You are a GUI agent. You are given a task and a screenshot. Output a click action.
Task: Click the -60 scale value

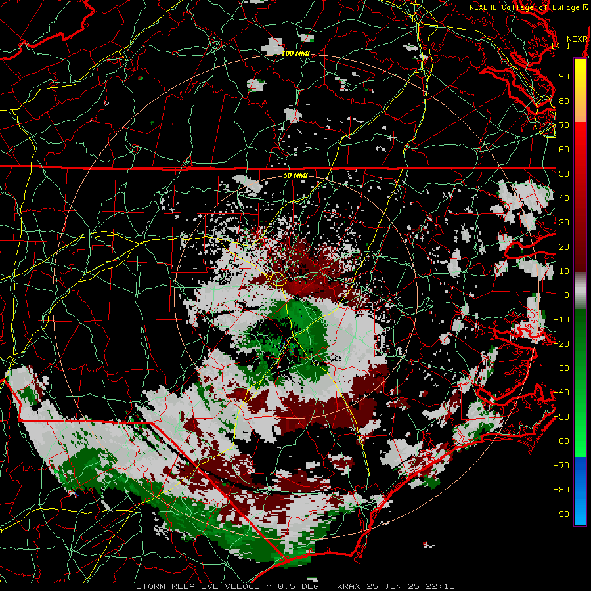pos(561,441)
